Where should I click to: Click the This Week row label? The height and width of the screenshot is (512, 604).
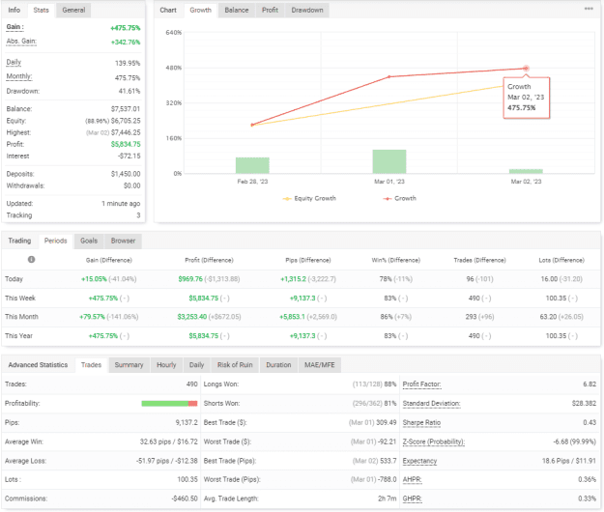pos(20,298)
